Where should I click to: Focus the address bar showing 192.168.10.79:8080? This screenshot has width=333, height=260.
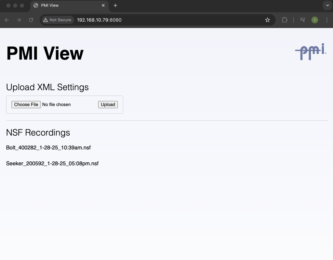tap(163, 20)
